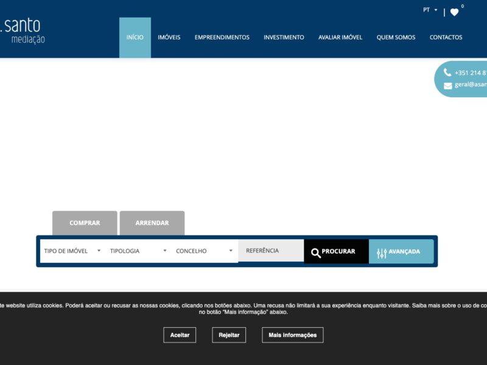Open the favorites heart icon
This screenshot has width=487, height=365.
[454, 12]
